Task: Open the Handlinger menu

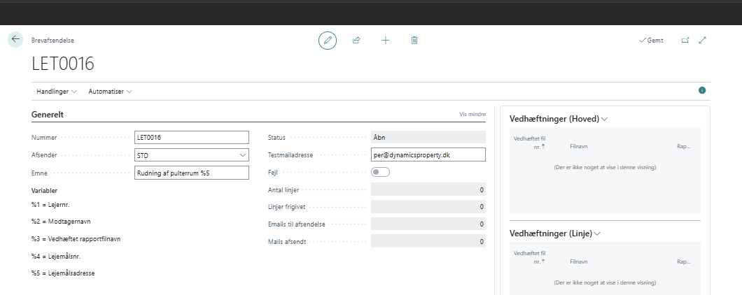Action: (x=56, y=92)
